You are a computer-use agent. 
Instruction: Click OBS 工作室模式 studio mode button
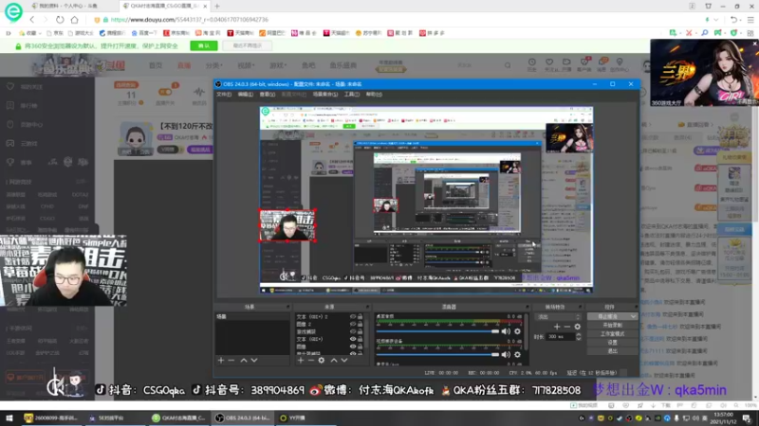pos(612,334)
